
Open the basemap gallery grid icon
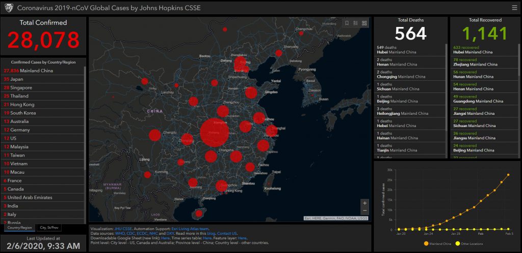point(364,23)
